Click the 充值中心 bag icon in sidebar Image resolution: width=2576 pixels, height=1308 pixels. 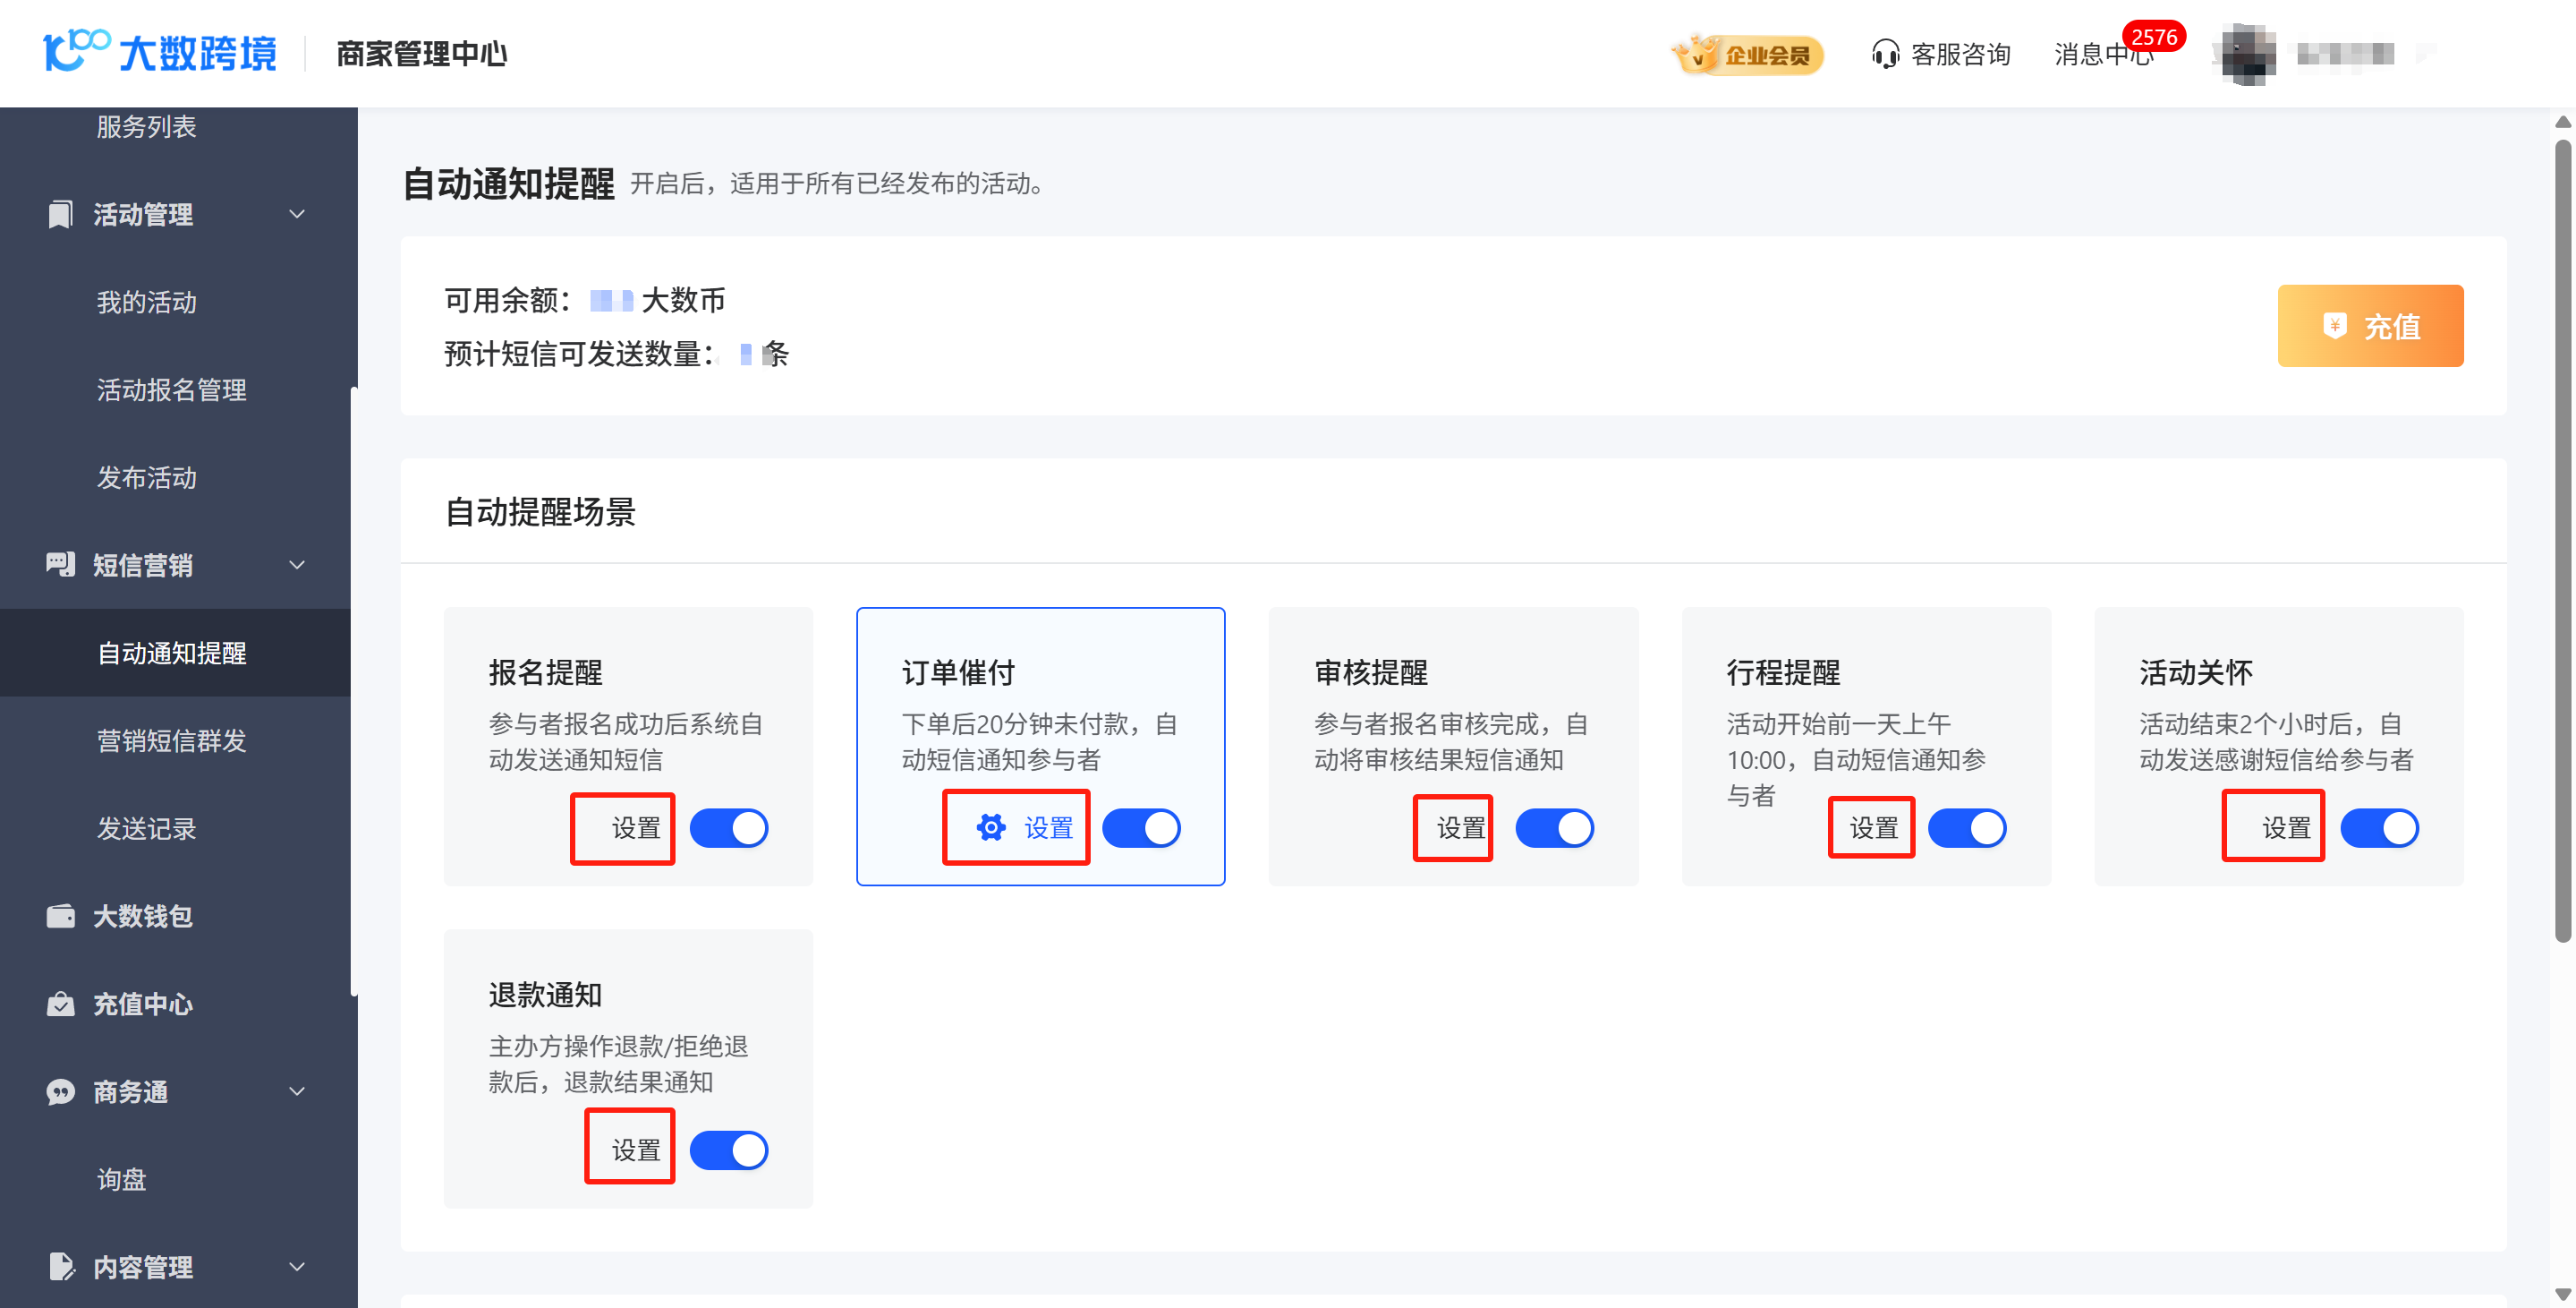[x=60, y=1004]
